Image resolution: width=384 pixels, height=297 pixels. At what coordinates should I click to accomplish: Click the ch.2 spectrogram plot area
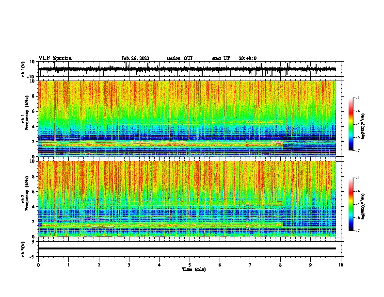coord(187,199)
